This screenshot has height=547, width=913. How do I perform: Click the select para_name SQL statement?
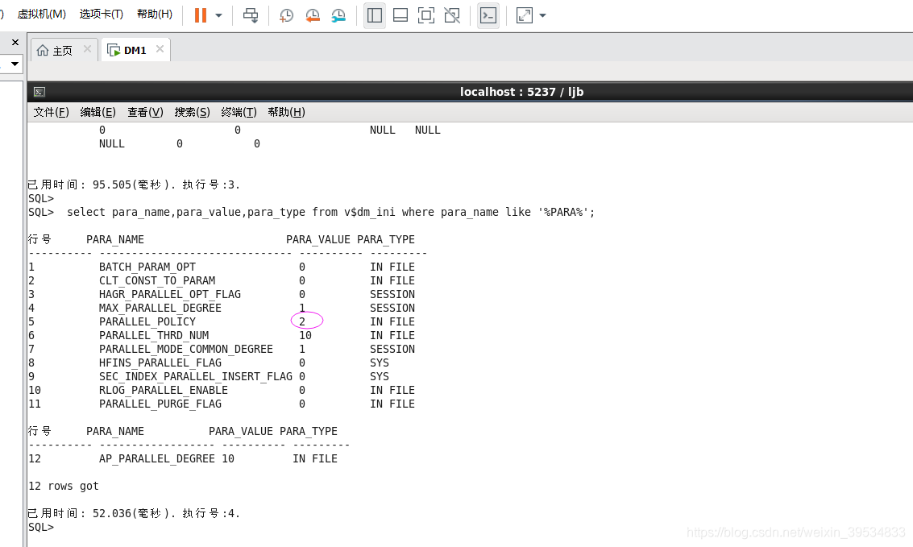point(330,213)
